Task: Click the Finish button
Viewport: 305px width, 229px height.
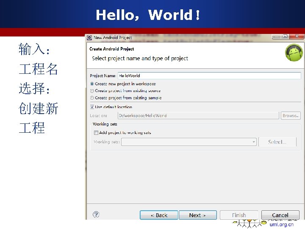Action: click(239, 215)
